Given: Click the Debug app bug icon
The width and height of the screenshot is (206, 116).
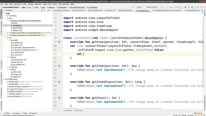Looking at the screenshot, I should click(170, 7).
